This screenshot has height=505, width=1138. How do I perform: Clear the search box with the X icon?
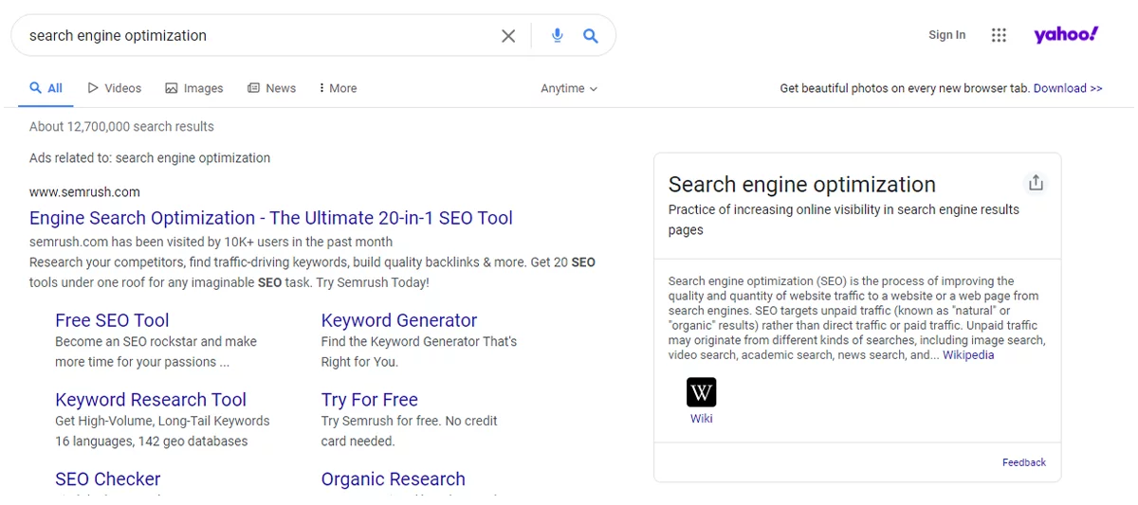coord(508,36)
